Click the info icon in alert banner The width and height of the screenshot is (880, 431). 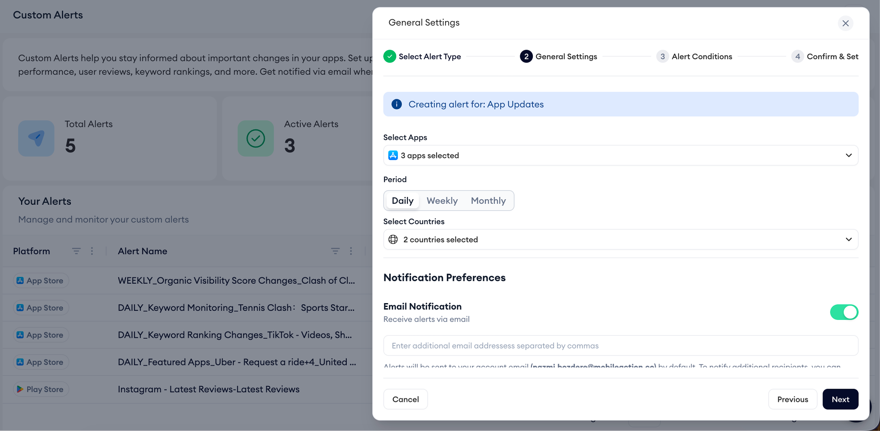pos(397,104)
